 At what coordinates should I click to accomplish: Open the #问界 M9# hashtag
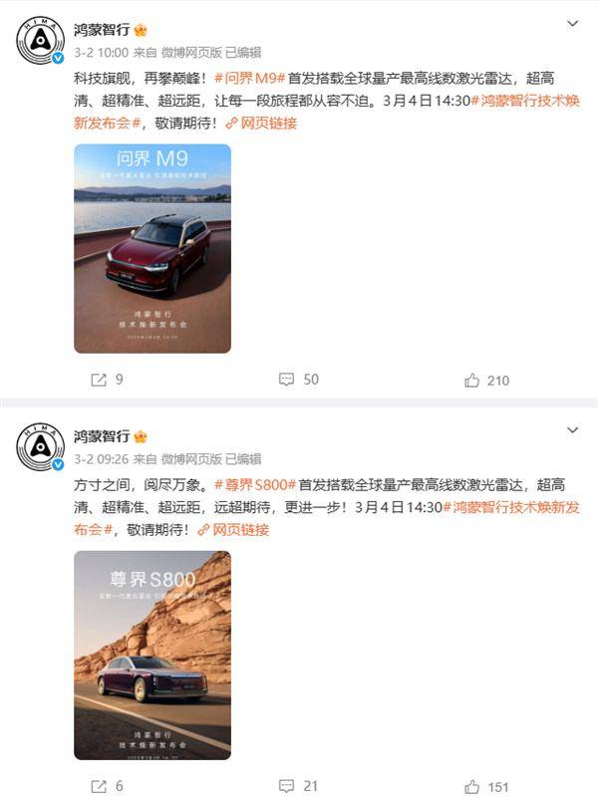coord(249,79)
